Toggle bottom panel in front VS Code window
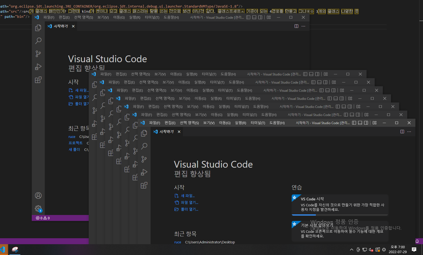This screenshot has height=255, width=423. 360,123
